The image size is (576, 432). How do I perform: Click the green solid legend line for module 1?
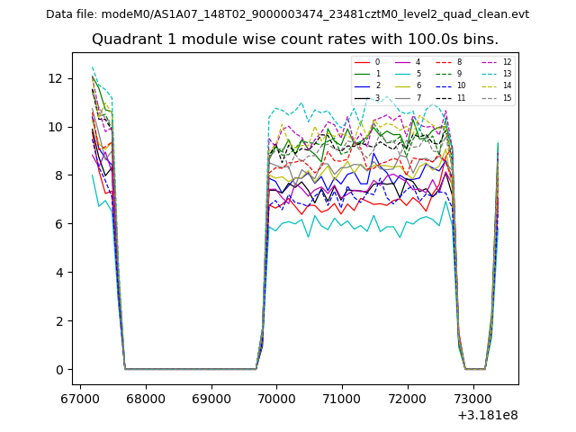(362, 74)
